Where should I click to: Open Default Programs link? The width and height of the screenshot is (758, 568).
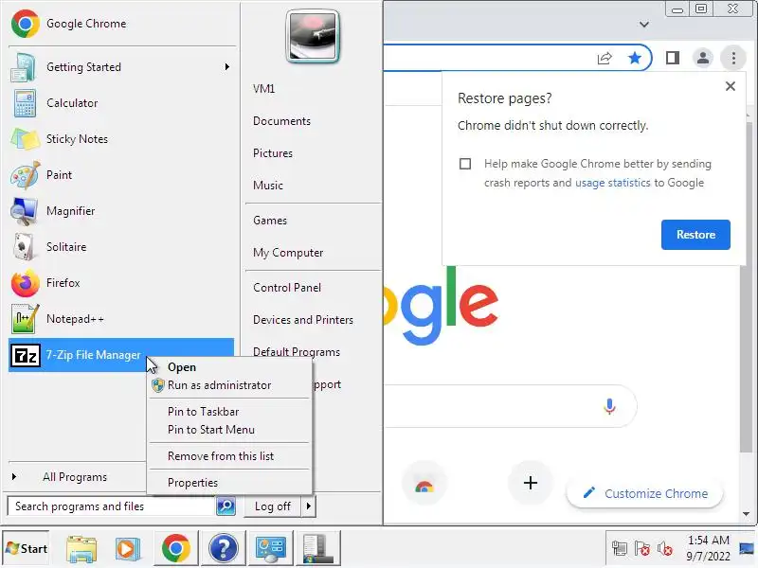tap(297, 351)
